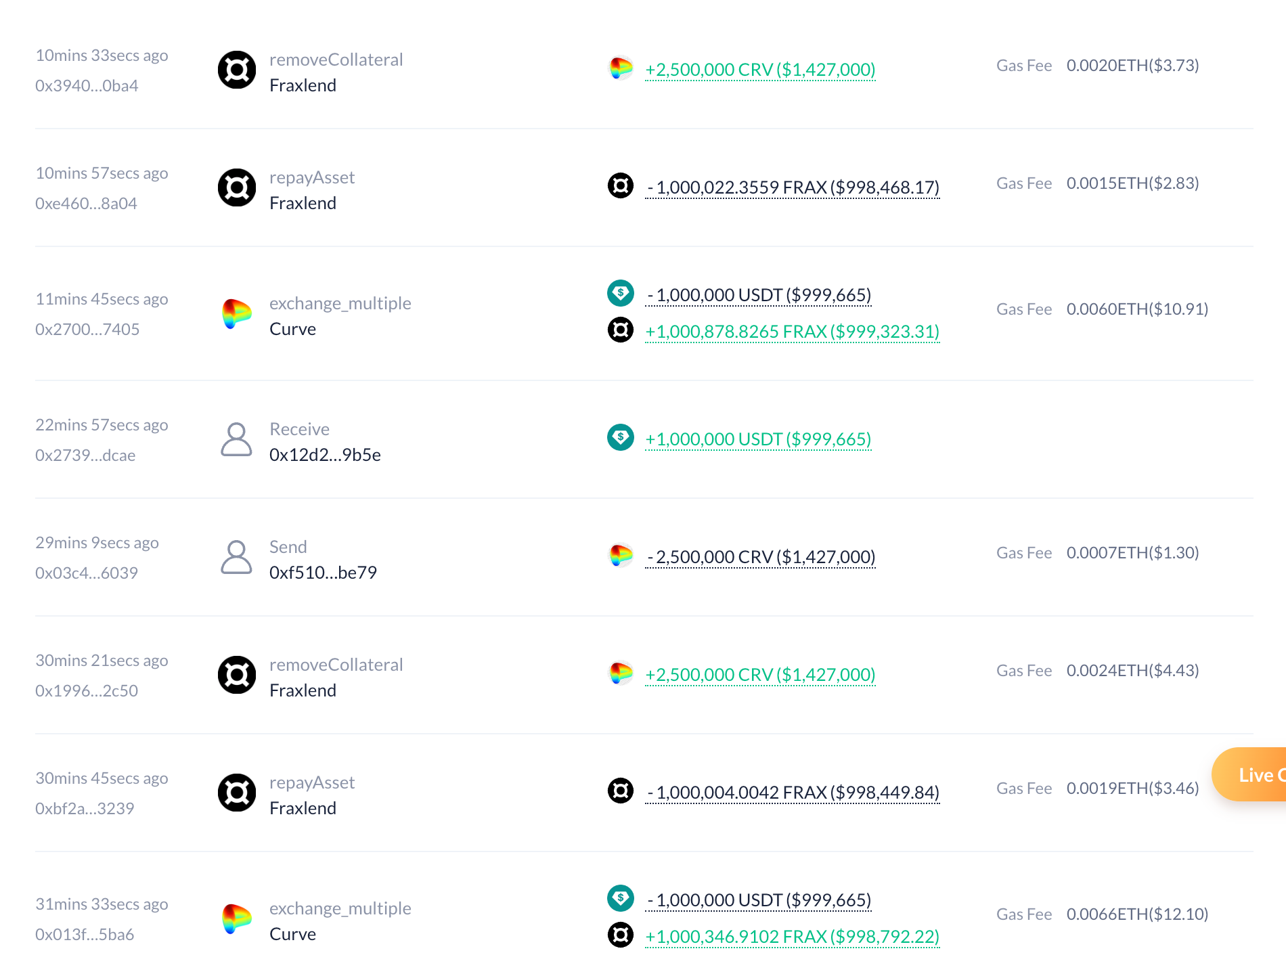1286x953 pixels.
Task: Click USDT token icon in Receive row
Action: click(x=621, y=437)
